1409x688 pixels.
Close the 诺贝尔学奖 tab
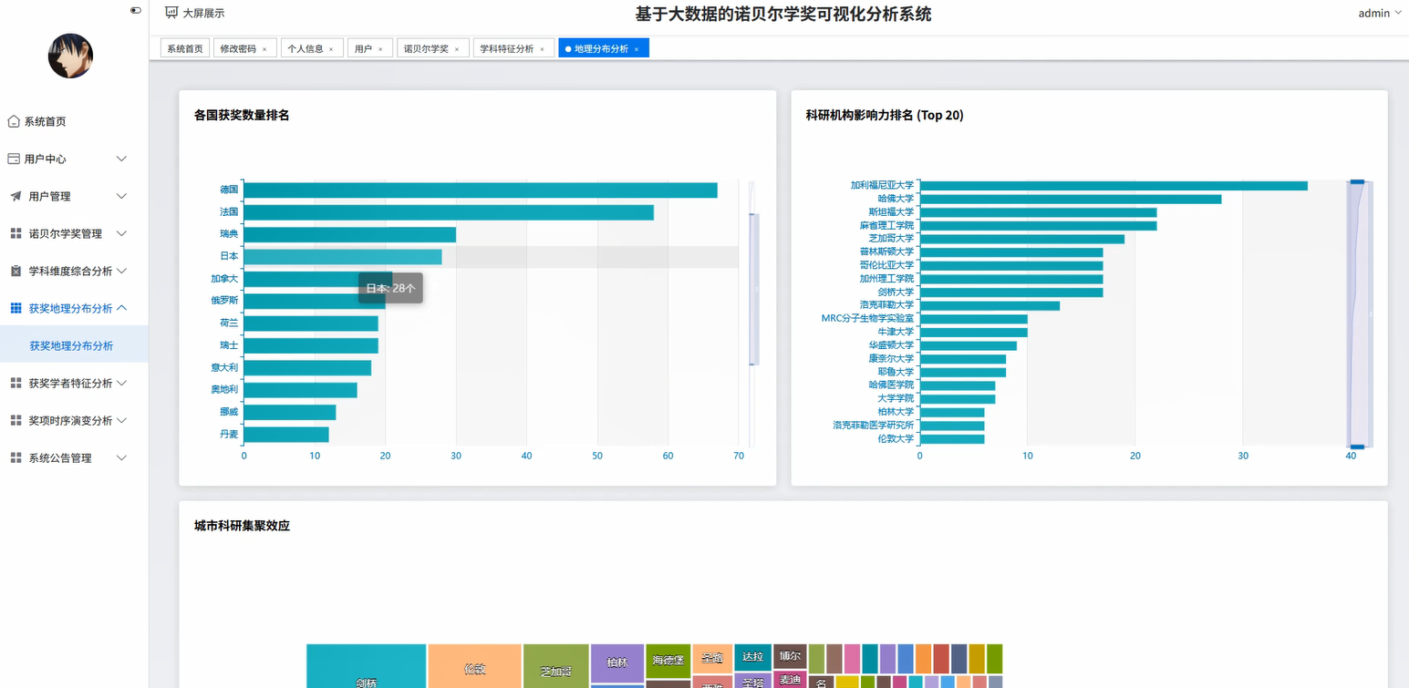click(x=457, y=49)
